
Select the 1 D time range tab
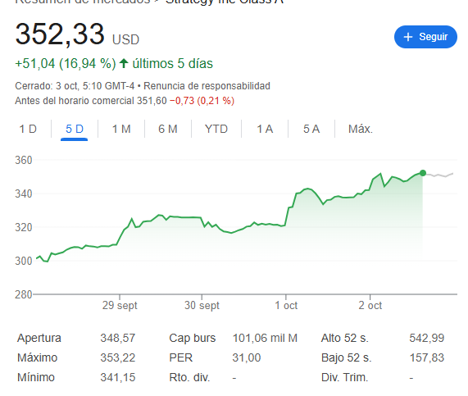[28, 129]
